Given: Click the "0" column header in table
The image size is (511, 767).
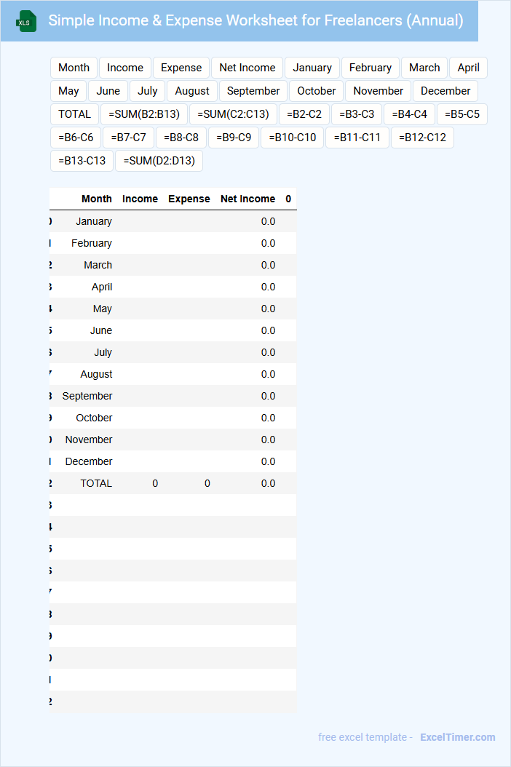Looking at the screenshot, I should (288, 199).
